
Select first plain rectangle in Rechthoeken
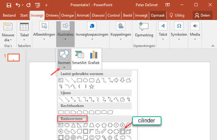point(61,112)
